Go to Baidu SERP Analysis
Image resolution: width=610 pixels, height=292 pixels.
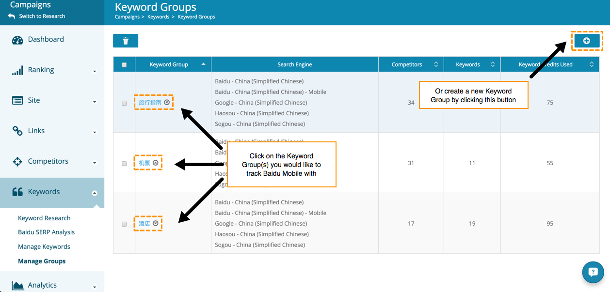46,232
